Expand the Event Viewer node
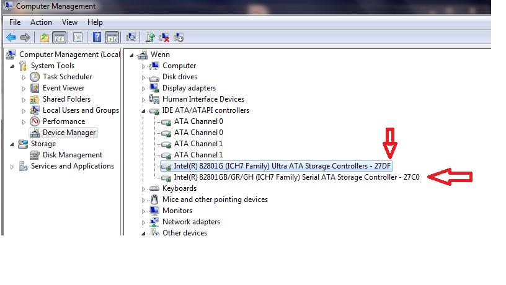506x285 pixels. point(24,89)
